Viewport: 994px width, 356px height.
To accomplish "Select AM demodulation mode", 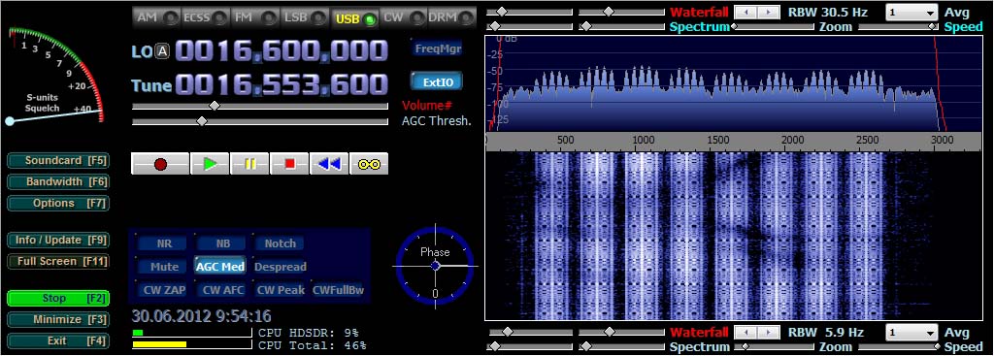I will click(157, 17).
